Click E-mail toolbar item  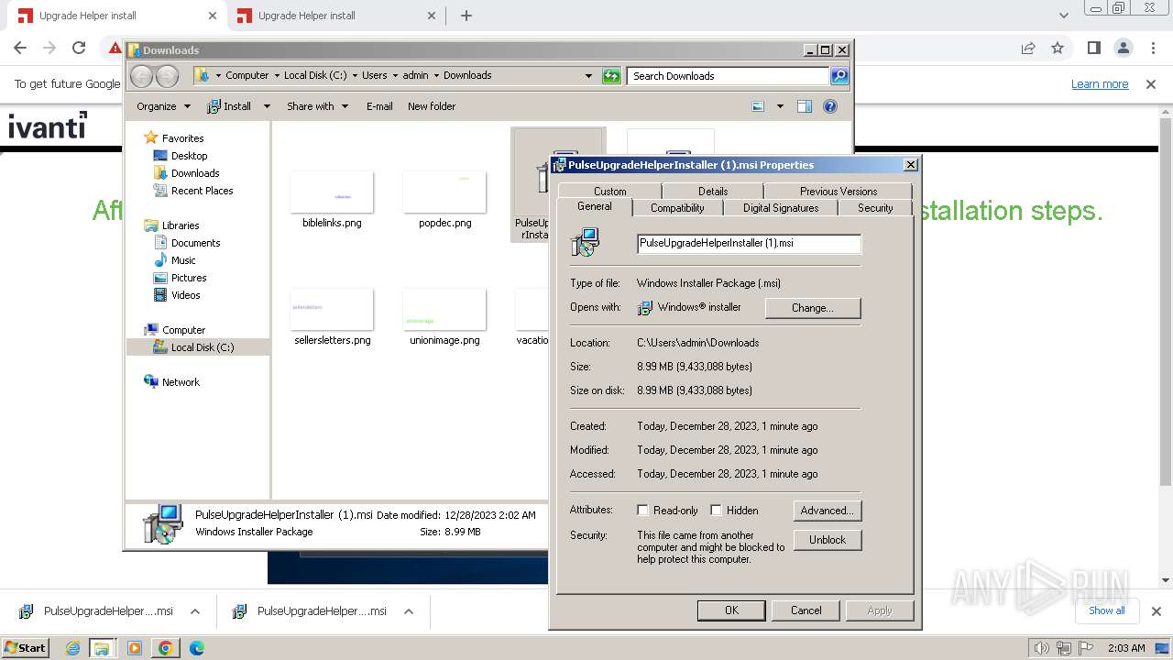[x=379, y=106]
